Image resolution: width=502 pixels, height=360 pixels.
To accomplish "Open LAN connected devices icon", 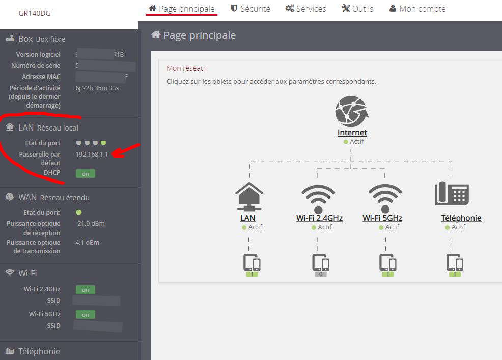I will tap(252, 263).
